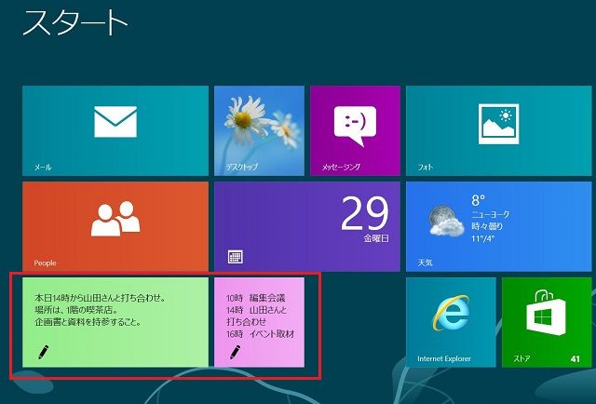Click the メール tile label
This screenshot has width=596, height=404.
click(x=43, y=168)
